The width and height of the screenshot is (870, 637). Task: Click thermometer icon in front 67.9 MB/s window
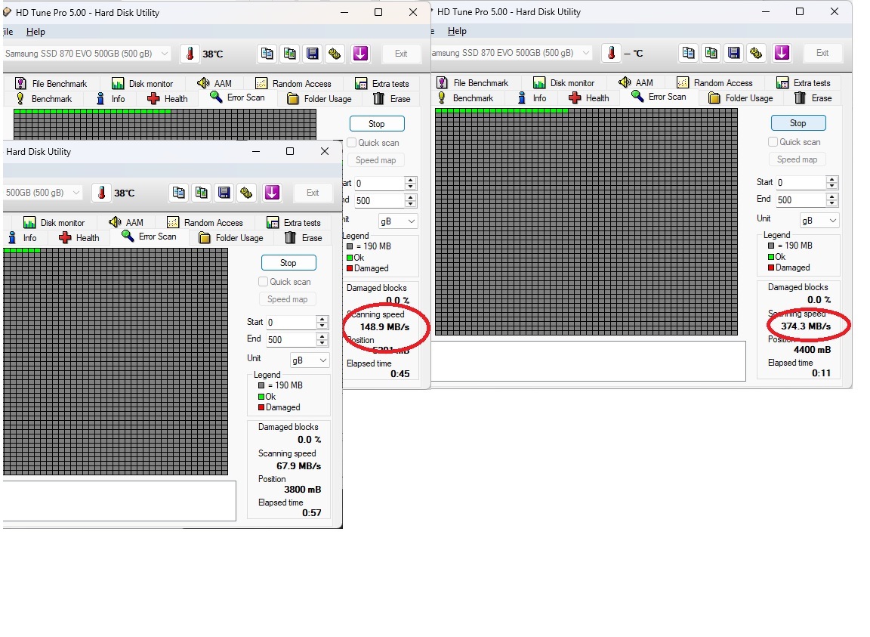pos(101,192)
